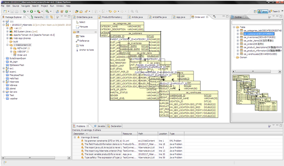Image resolution: width=284 pixels, height=166 pixels.
Task: Close the Order.erd editor tab
Action: (x=207, y=17)
